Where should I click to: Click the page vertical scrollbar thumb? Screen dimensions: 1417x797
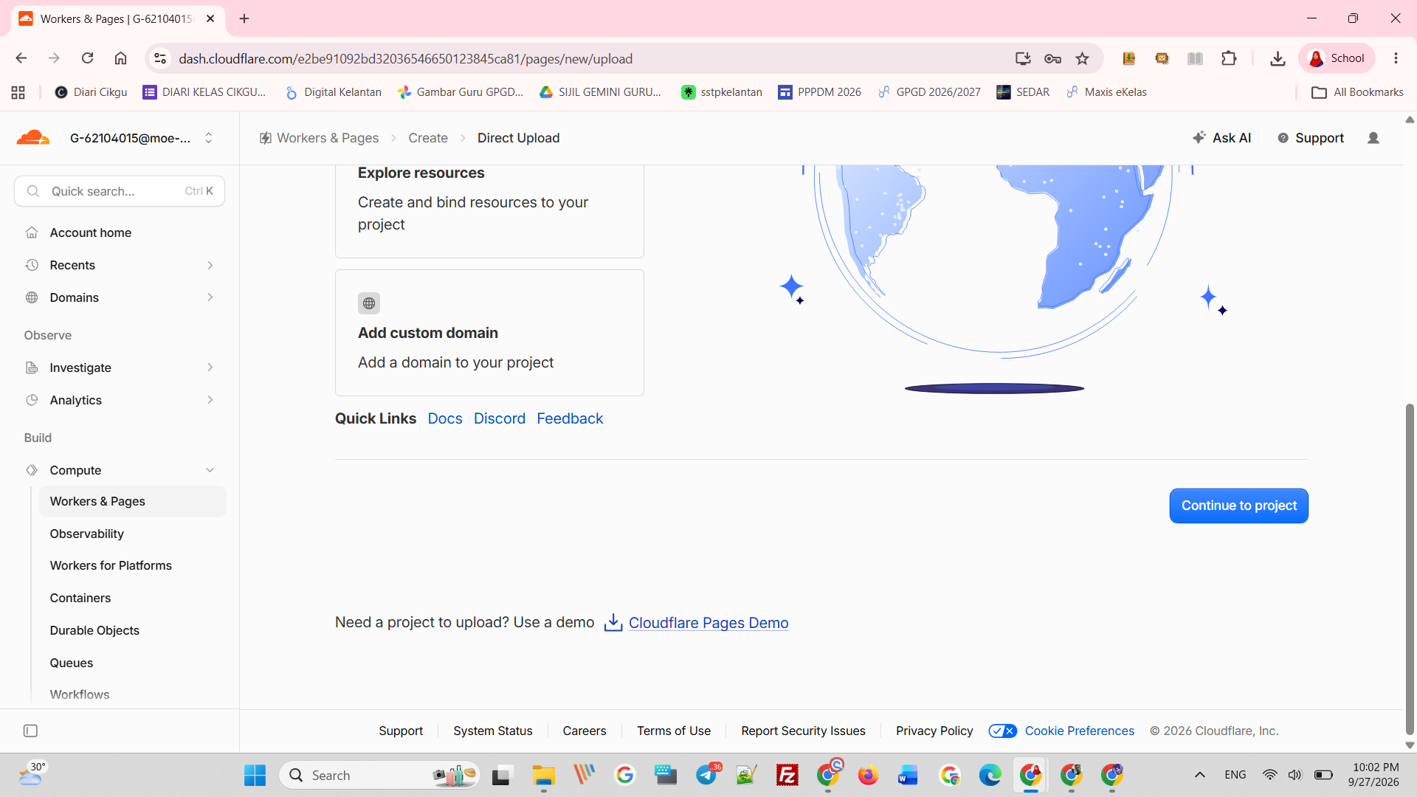point(1410,568)
